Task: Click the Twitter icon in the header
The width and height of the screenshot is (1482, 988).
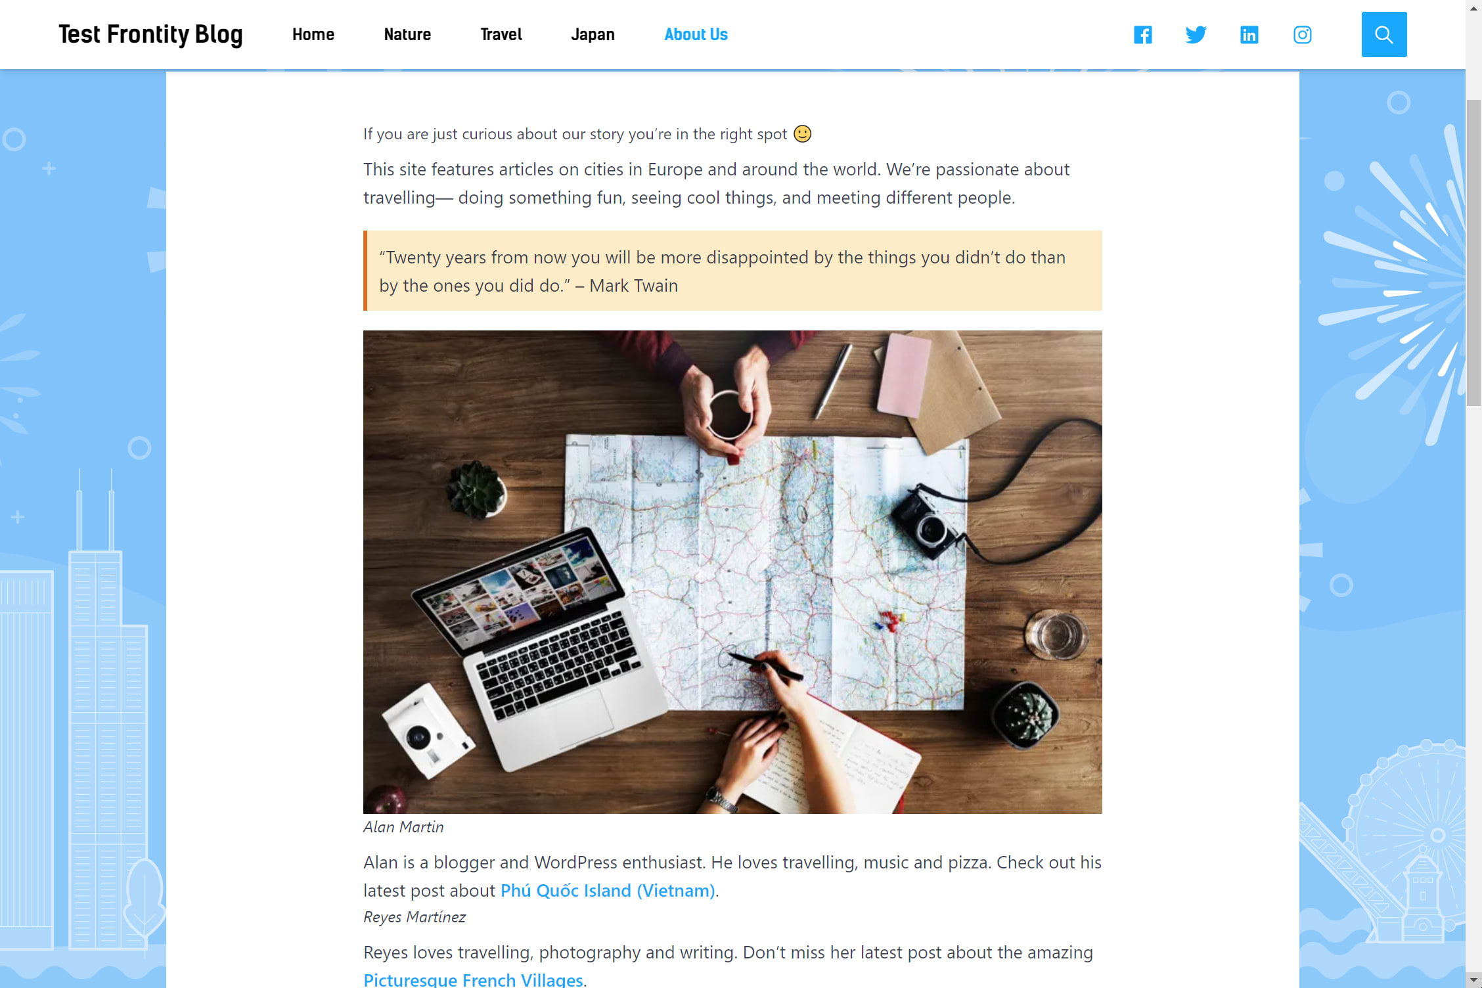Action: pos(1196,34)
